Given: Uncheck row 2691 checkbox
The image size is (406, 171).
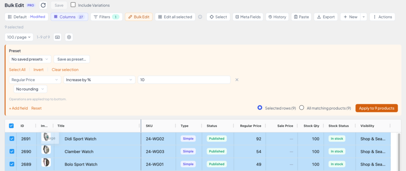Looking at the screenshot, I should (x=11, y=139).
